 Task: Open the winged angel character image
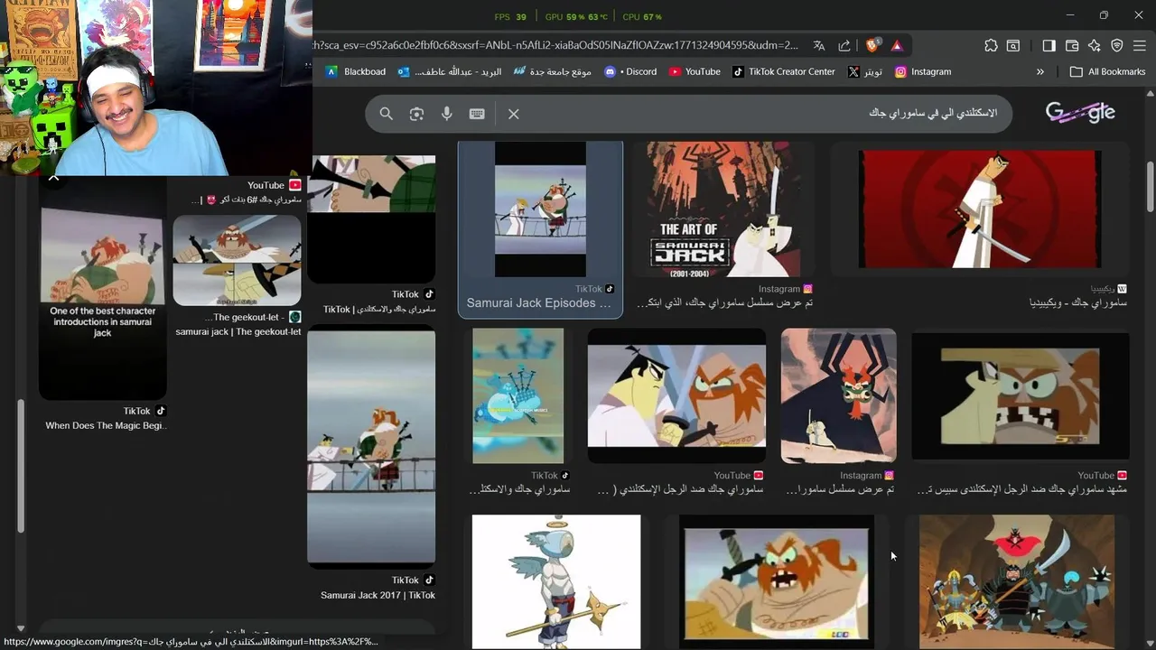[556, 582]
